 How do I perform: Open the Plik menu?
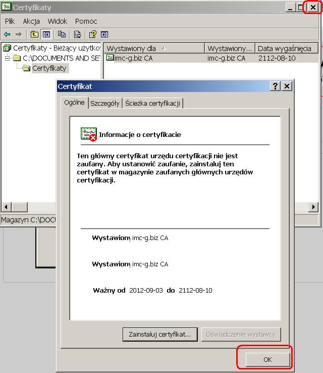[x=10, y=21]
